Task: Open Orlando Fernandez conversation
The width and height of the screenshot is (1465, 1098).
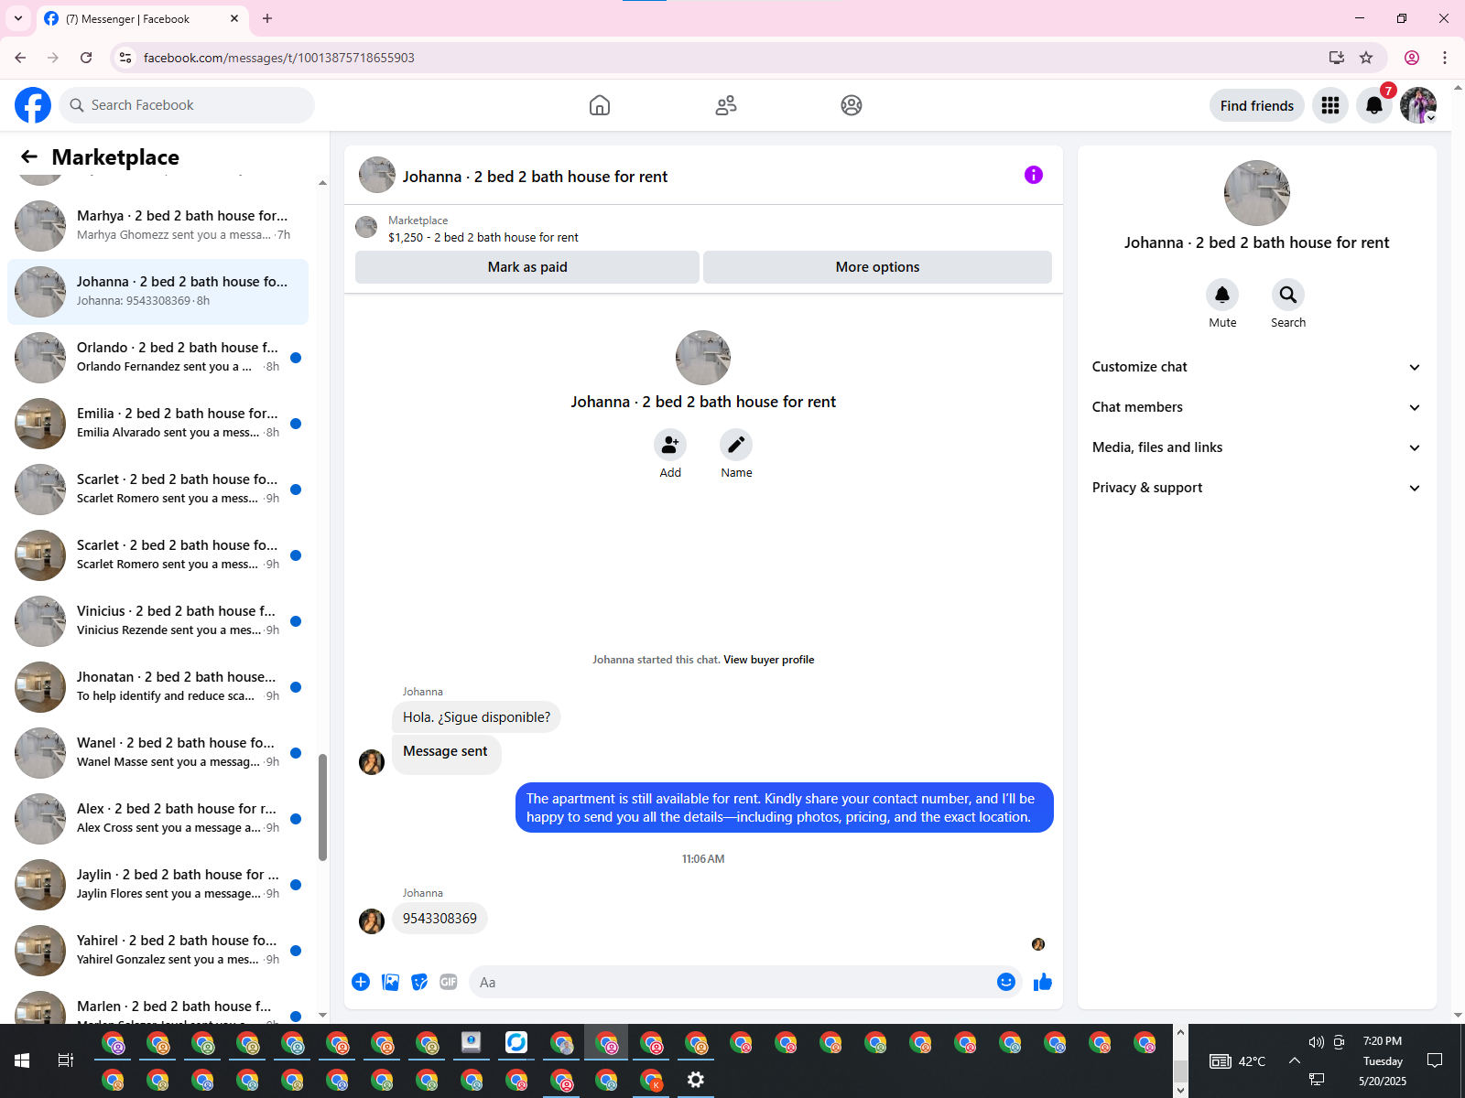Action: [157, 358]
